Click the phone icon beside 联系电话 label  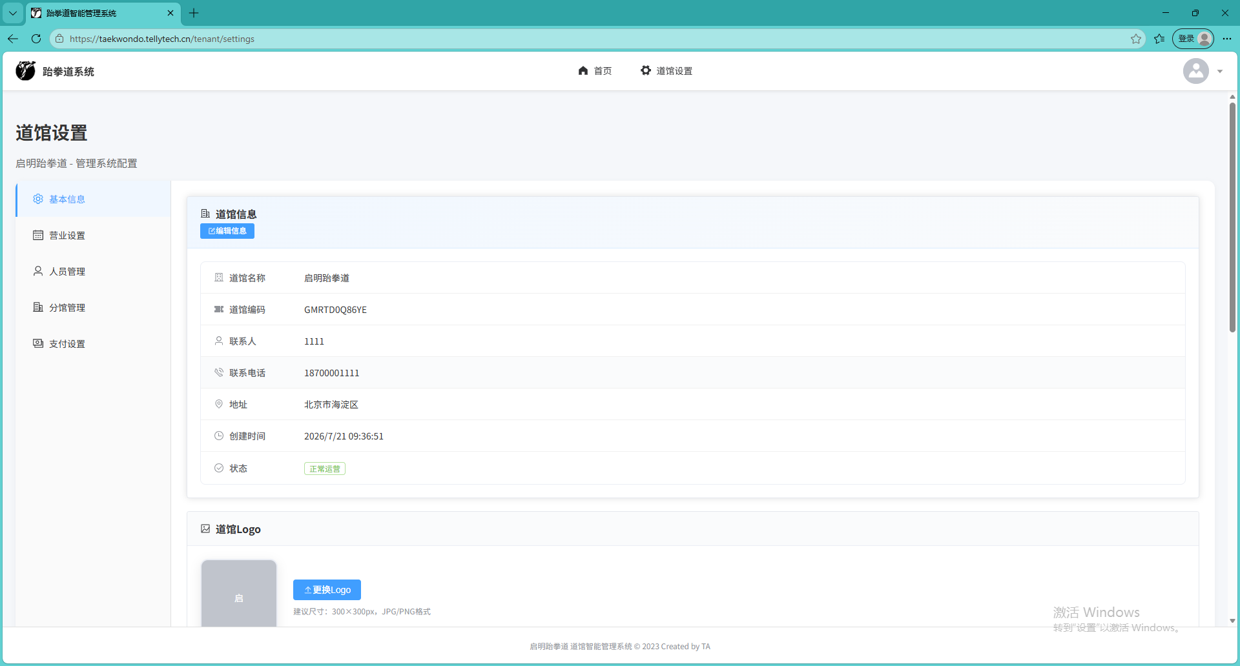coord(219,372)
